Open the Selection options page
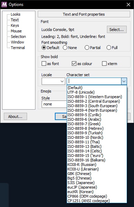The image size is (134, 207). (18, 37)
